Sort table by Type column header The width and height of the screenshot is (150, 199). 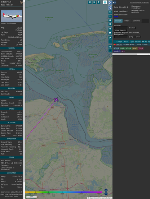coord(132,42)
